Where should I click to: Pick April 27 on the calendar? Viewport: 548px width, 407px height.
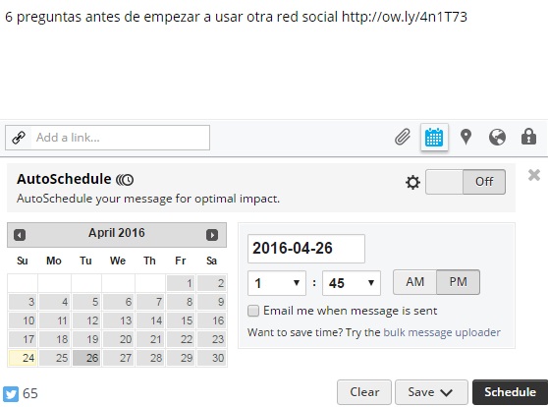click(119, 358)
